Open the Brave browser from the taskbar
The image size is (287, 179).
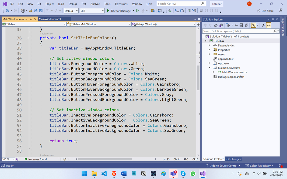coord(114,174)
